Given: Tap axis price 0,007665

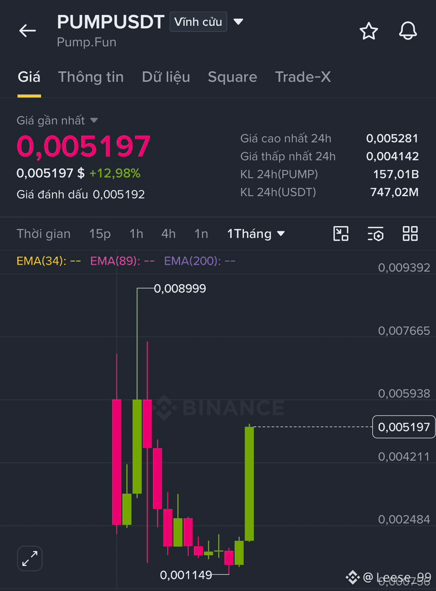Looking at the screenshot, I should coord(404,331).
